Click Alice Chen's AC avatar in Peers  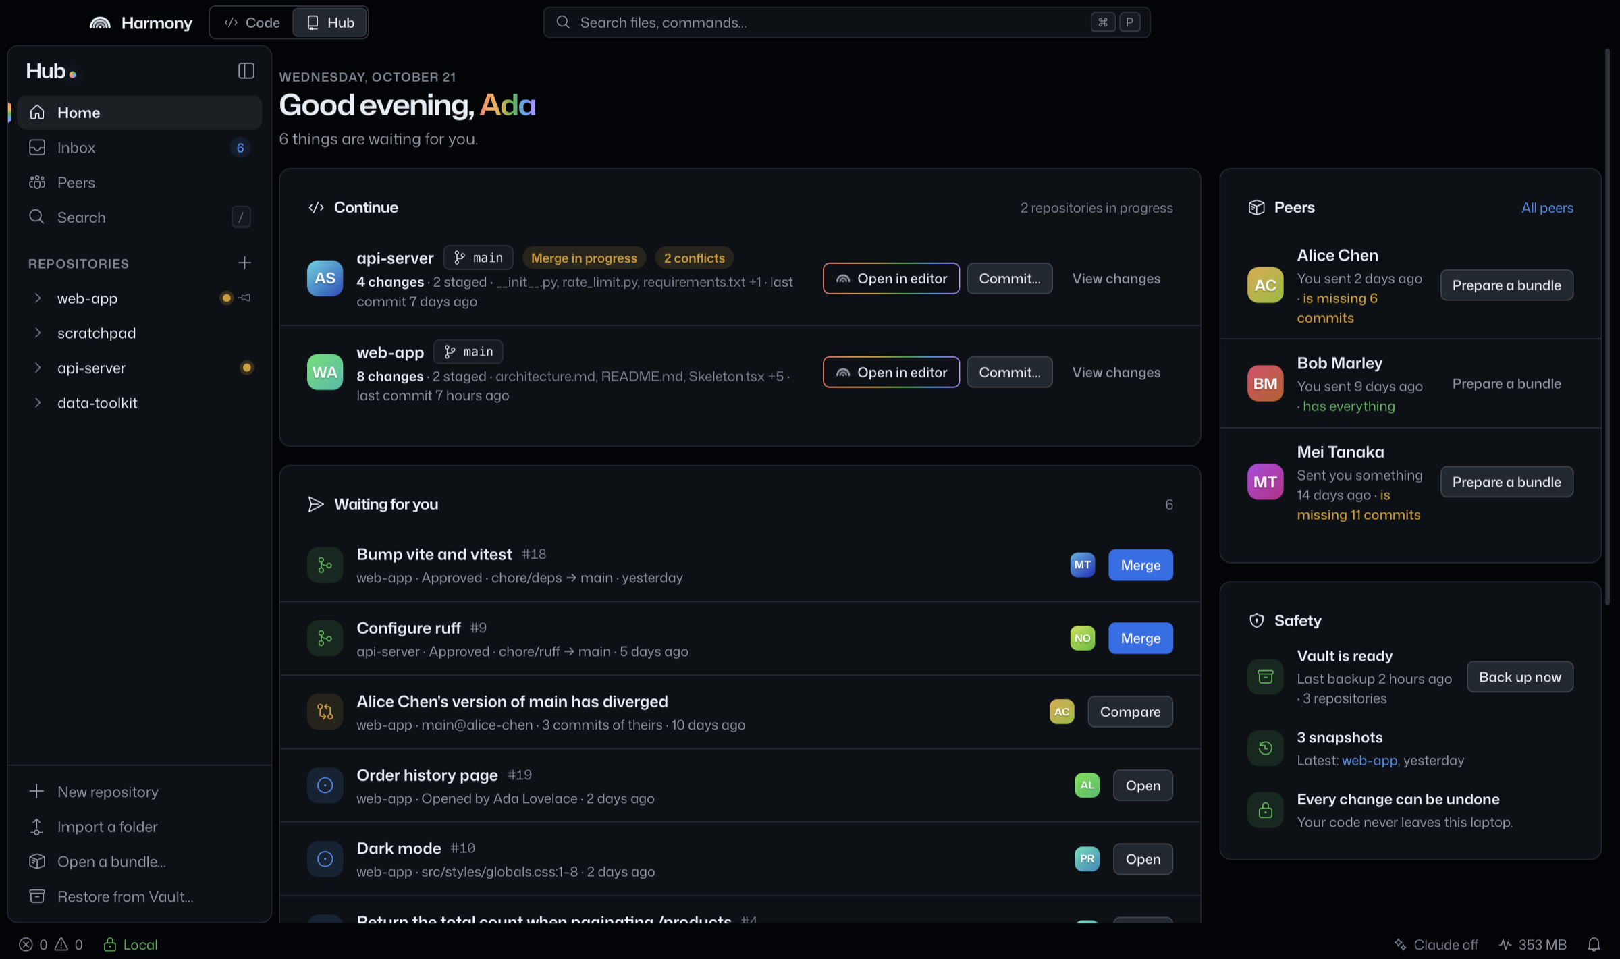coord(1265,285)
